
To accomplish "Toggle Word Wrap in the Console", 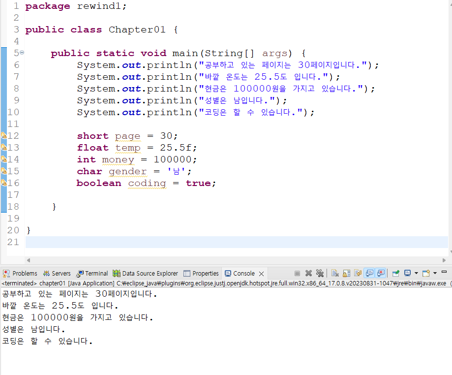I will click(x=358, y=273).
